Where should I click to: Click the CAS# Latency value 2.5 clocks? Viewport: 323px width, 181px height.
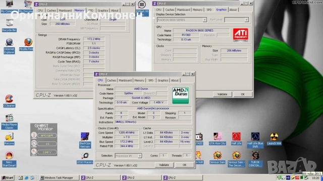94,48
